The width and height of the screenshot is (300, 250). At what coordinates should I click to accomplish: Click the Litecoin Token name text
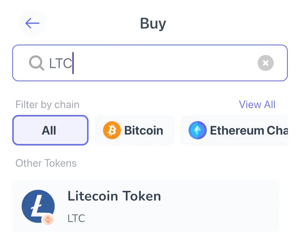tap(114, 196)
